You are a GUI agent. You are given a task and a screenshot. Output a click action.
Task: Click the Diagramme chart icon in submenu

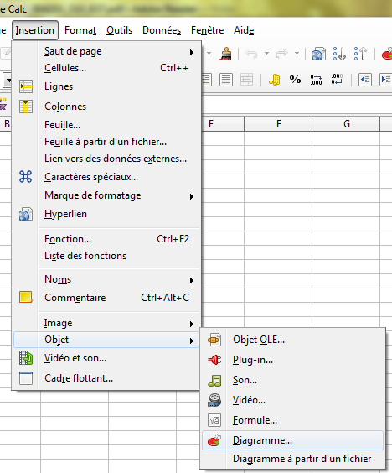click(x=214, y=440)
